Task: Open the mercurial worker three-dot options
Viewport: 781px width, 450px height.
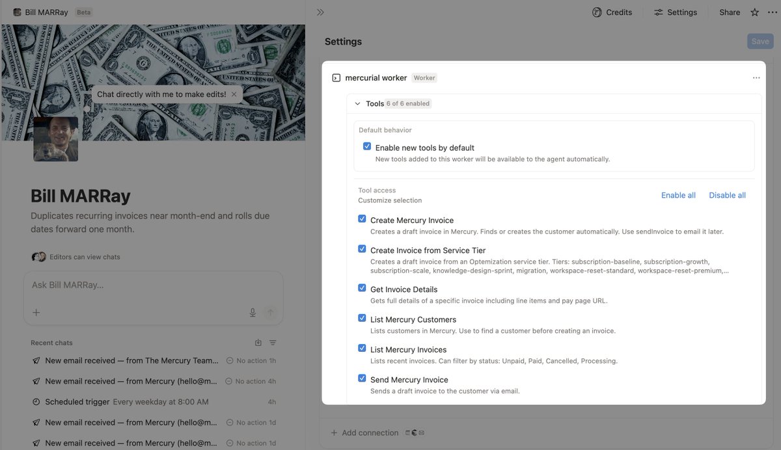Action: (756, 78)
